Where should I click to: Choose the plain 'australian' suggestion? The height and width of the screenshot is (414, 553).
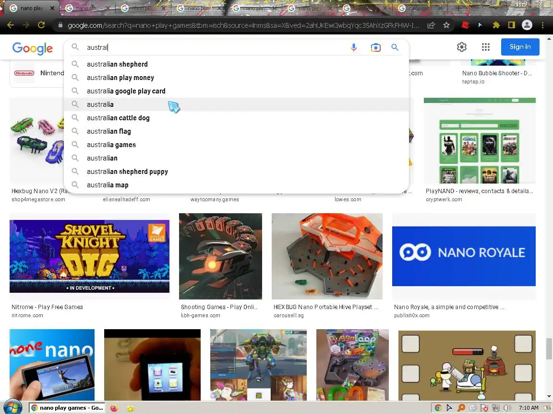pos(236,158)
